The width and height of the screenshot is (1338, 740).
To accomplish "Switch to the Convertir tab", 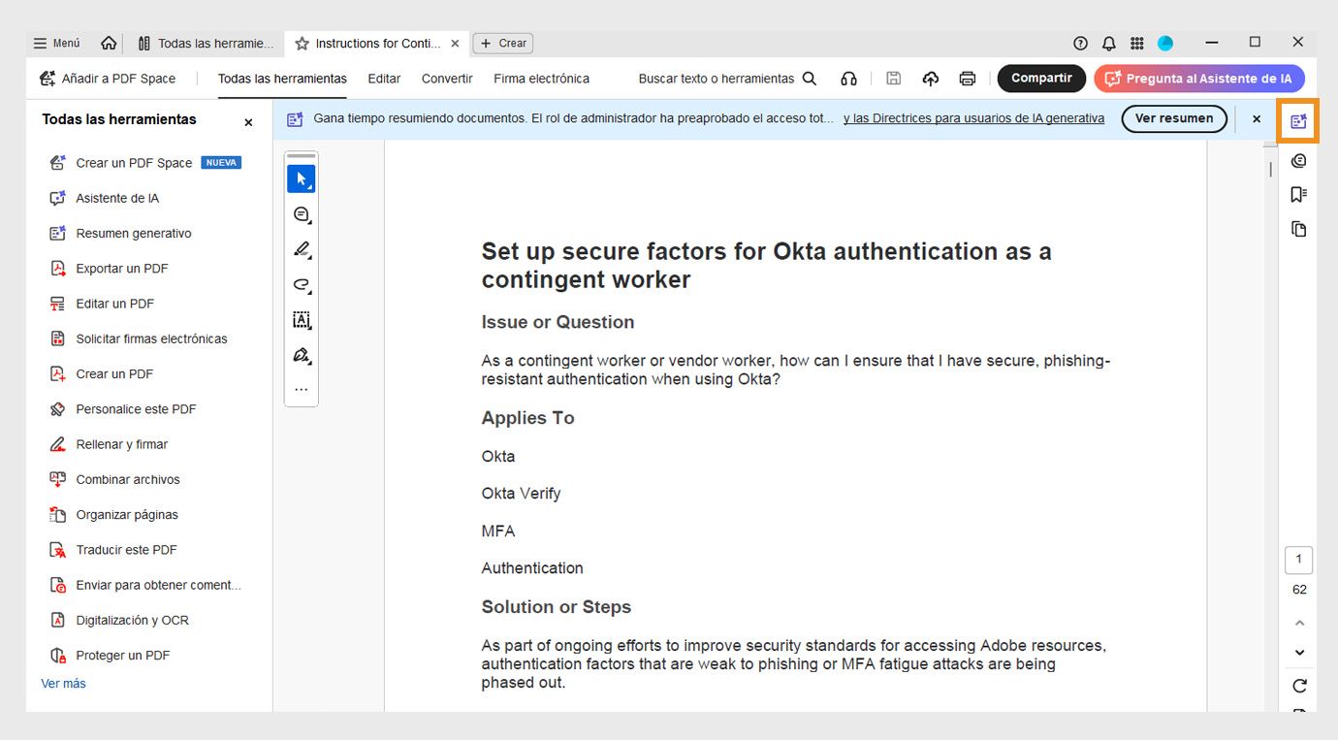I will (x=447, y=79).
